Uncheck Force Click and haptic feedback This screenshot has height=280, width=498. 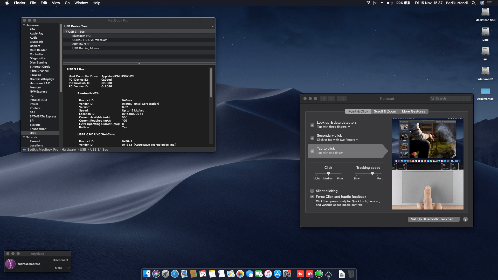tap(312, 197)
